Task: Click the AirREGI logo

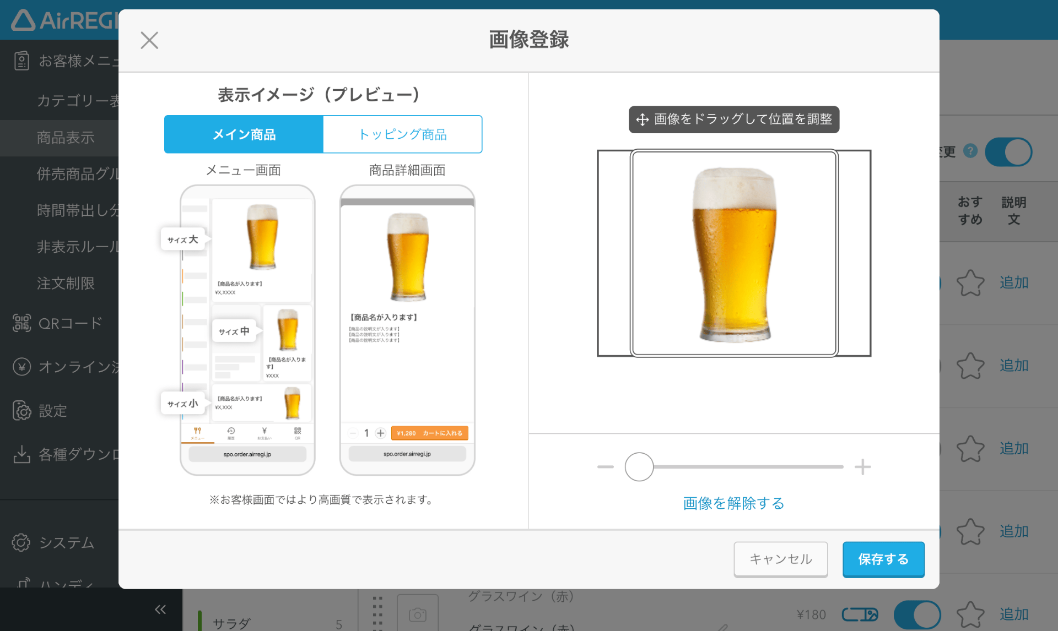Action: coord(64,20)
